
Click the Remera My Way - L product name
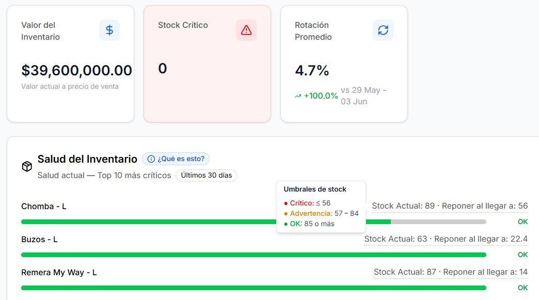click(x=59, y=273)
